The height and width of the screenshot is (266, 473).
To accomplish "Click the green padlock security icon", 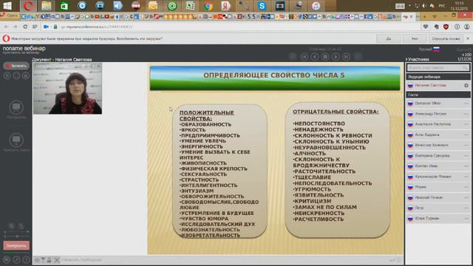I will click(x=55, y=27).
